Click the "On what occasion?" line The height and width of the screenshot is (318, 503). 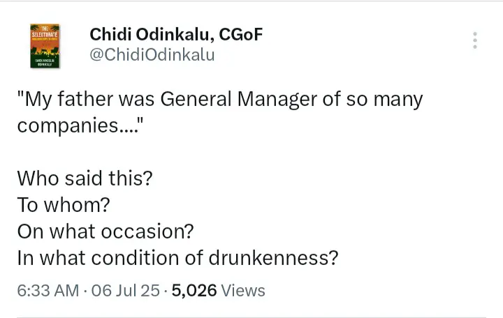tap(105, 231)
